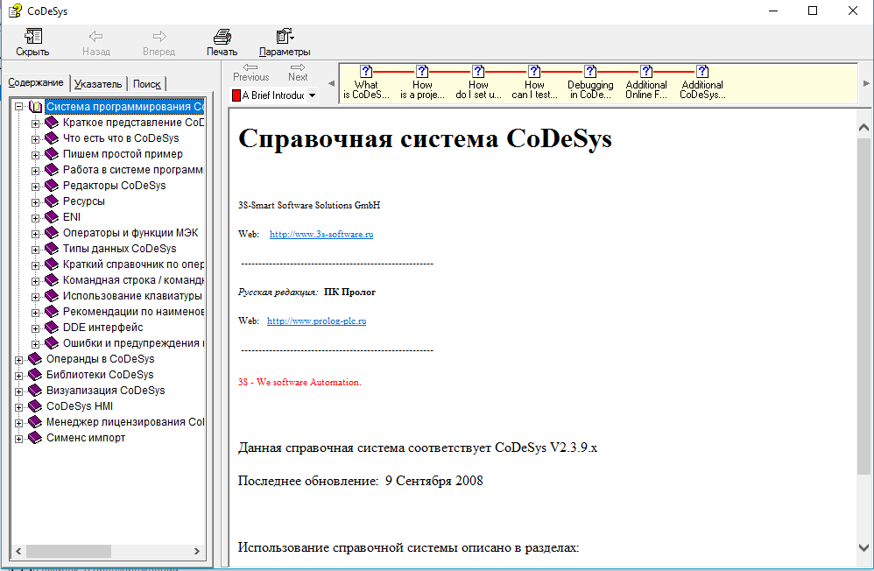Image resolution: width=874 pixels, height=571 pixels.
Task: Expand the Операнды в CoDeSys node
Action: coord(19,360)
